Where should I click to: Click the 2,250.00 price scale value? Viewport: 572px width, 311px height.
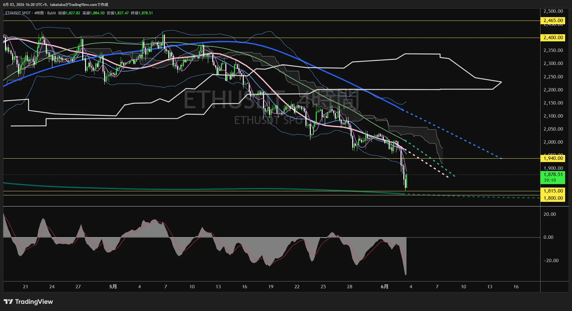(x=553, y=77)
